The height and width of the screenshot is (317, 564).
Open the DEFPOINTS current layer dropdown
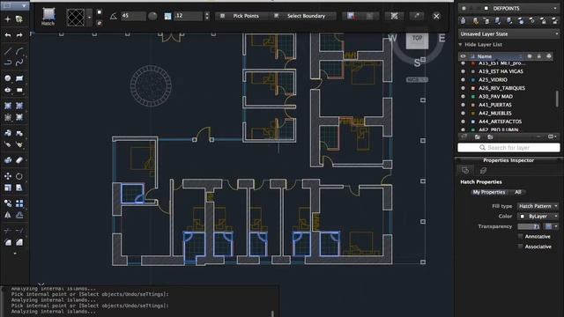(508, 8)
